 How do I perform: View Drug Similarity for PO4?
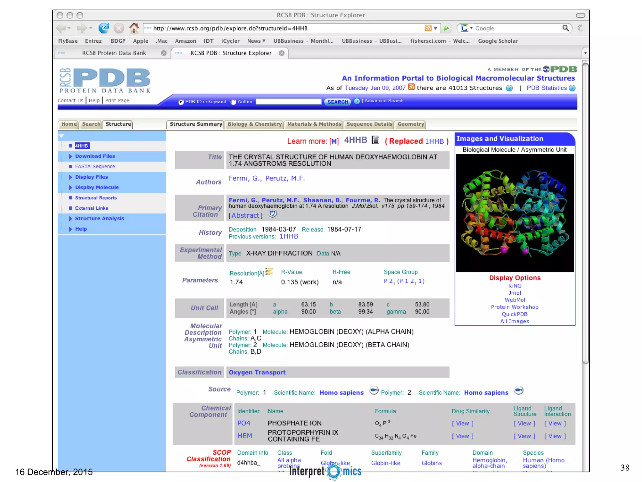[462, 424]
